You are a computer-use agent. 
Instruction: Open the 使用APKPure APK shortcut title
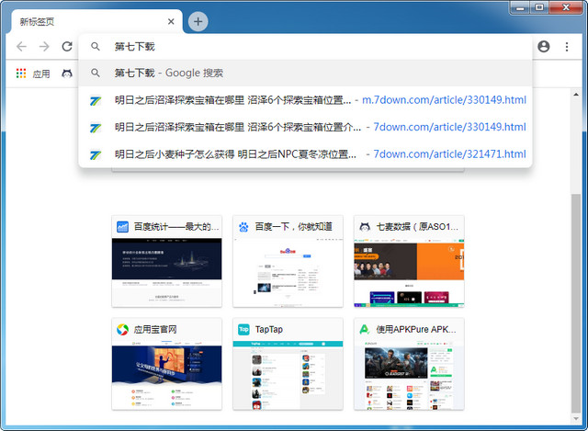coord(416,329)
